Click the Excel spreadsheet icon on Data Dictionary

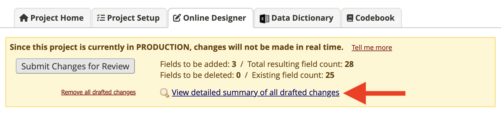point(264,18)
